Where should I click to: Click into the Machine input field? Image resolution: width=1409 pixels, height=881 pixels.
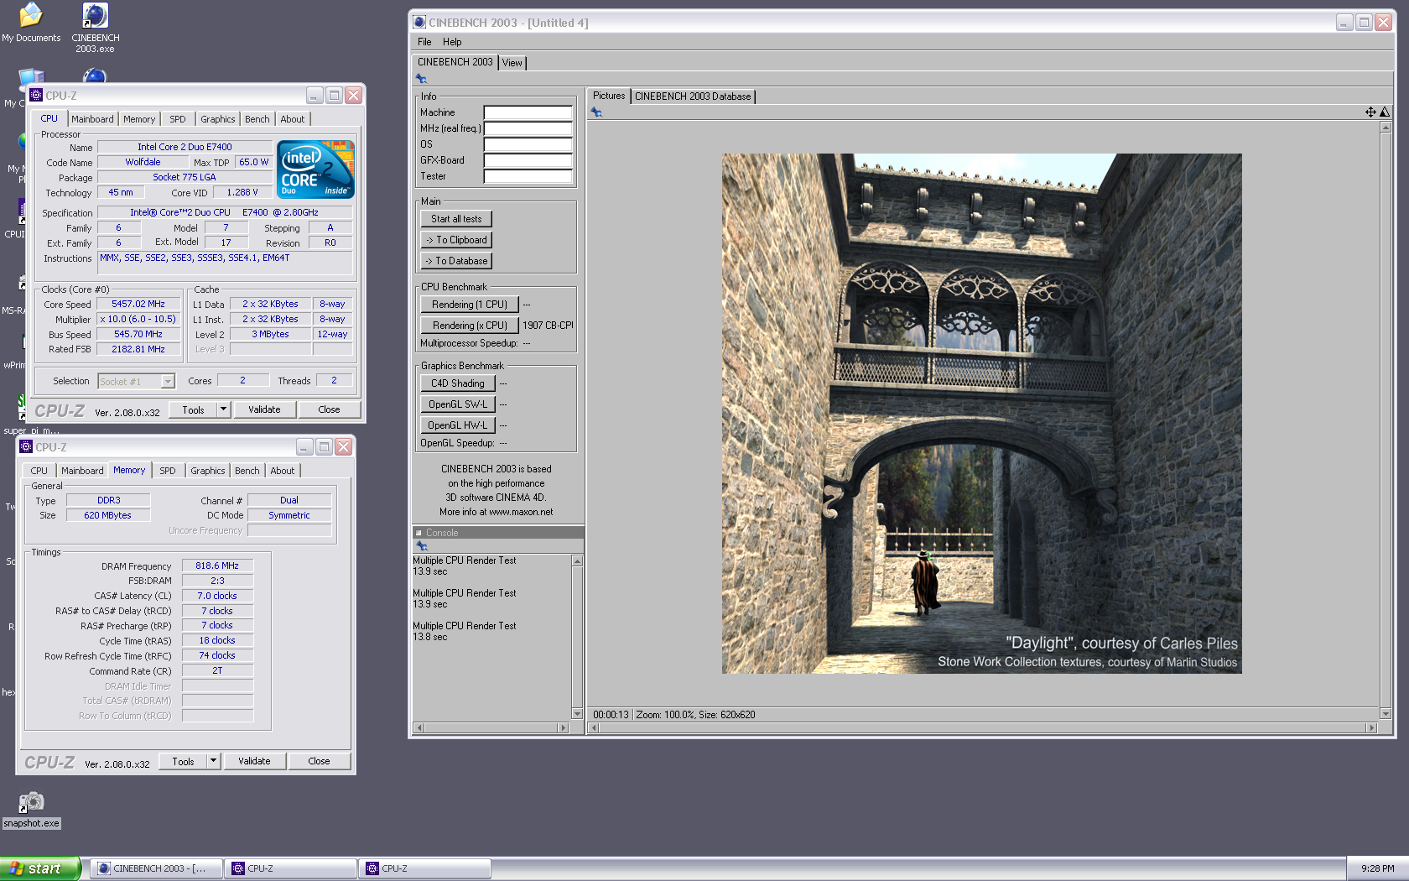coord(528,112)
